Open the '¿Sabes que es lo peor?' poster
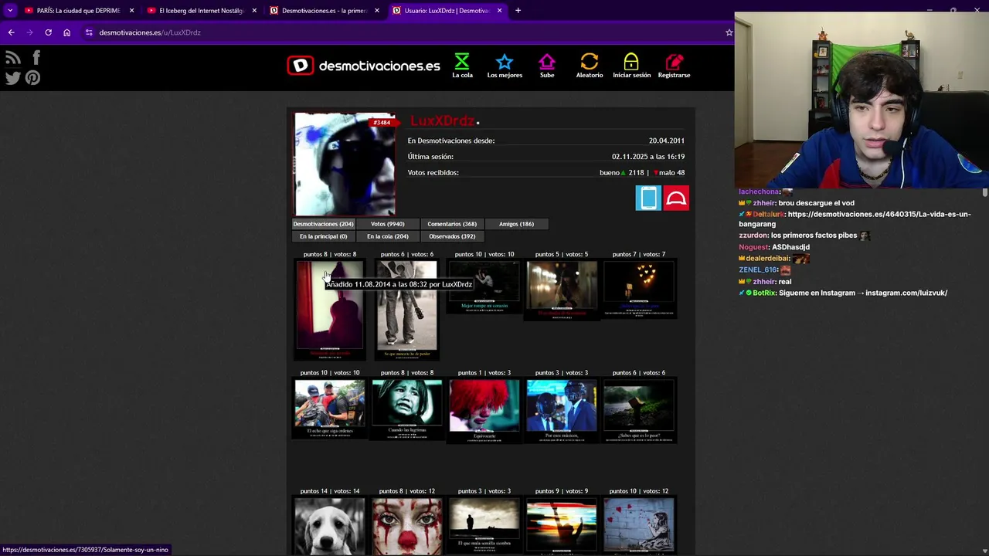989x556 pixels. (639, 411)
